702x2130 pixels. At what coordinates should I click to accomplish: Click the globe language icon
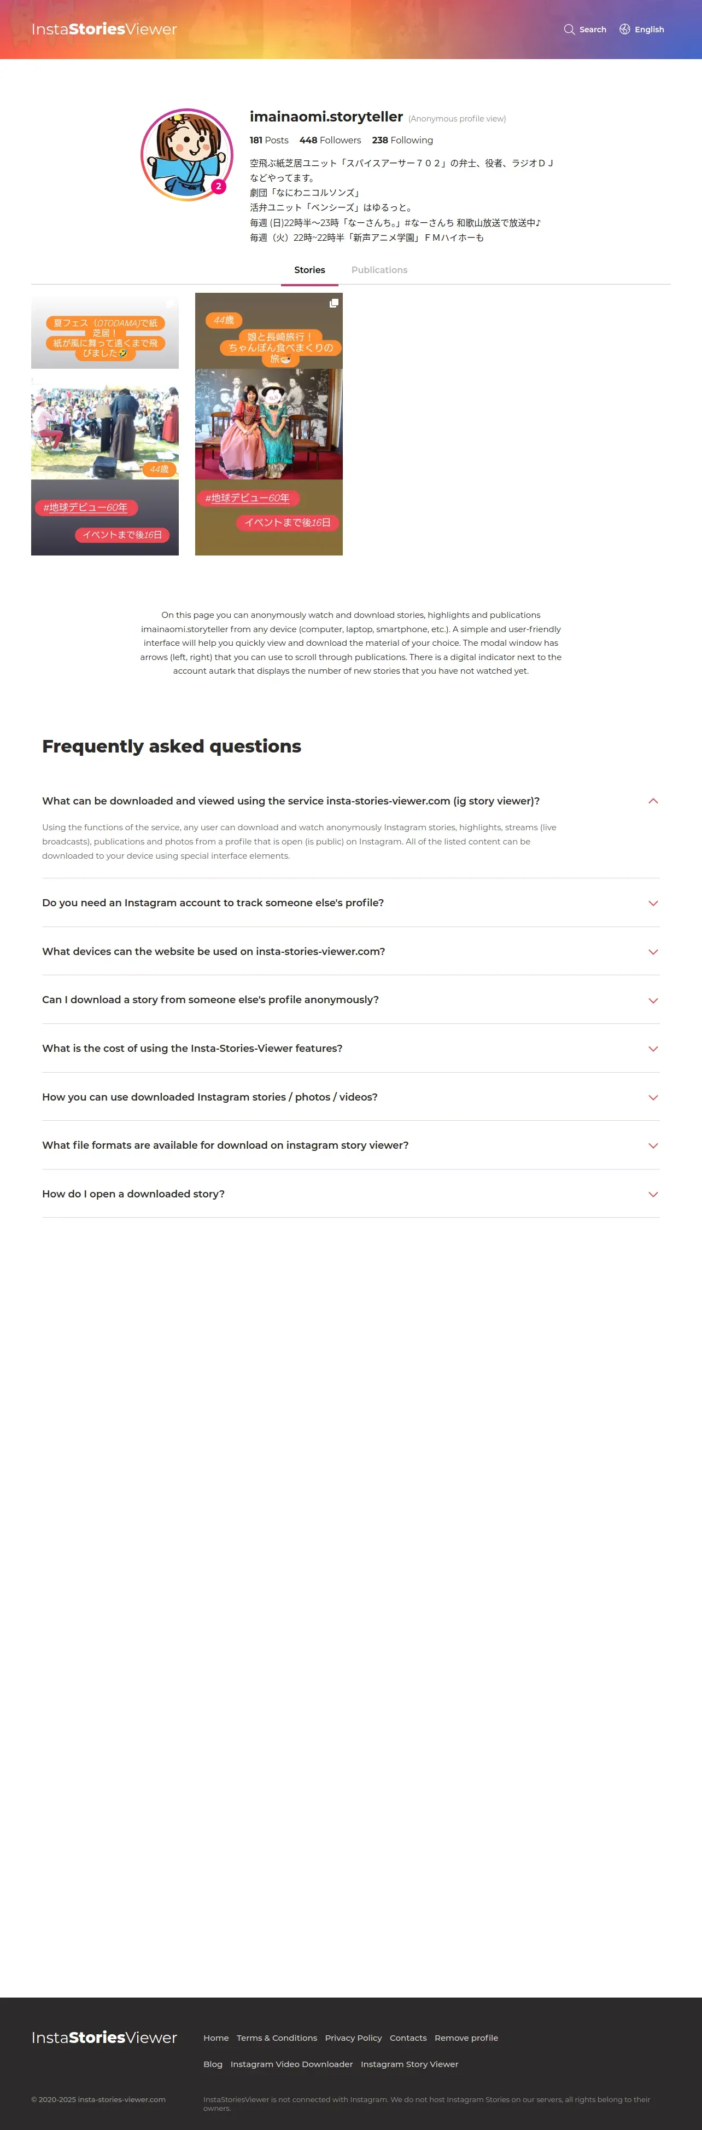click(x=624, y=29)
